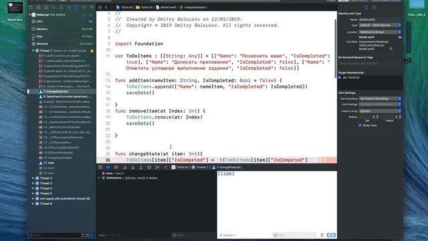Show the File inspector tab
The image size is (428, 241).
pos(366,7)
